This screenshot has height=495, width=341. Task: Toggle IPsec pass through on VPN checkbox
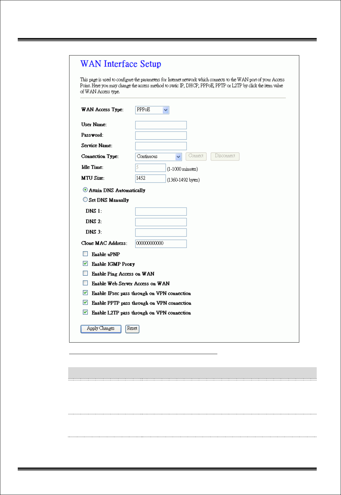pyautogui.click(x=85, y=293)
